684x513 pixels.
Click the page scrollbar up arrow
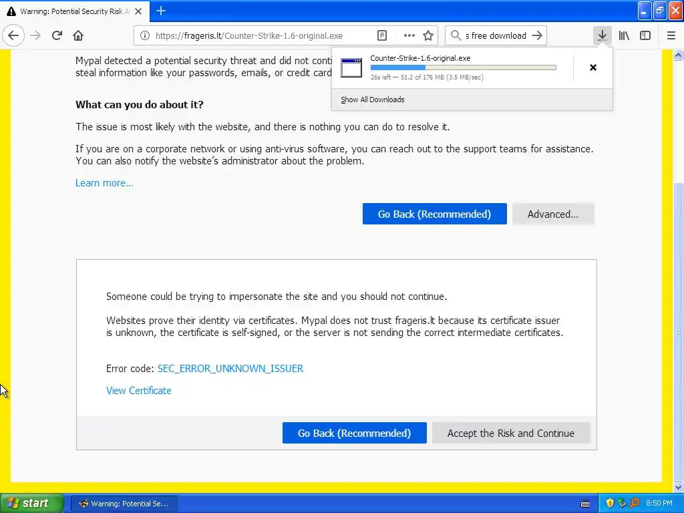click(x=678, y=55)
